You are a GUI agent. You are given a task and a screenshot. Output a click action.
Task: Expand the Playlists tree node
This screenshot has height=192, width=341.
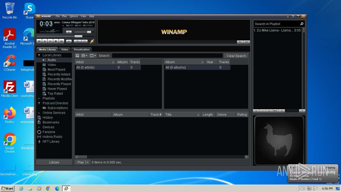pyautogui.click(x=39, y=98)
